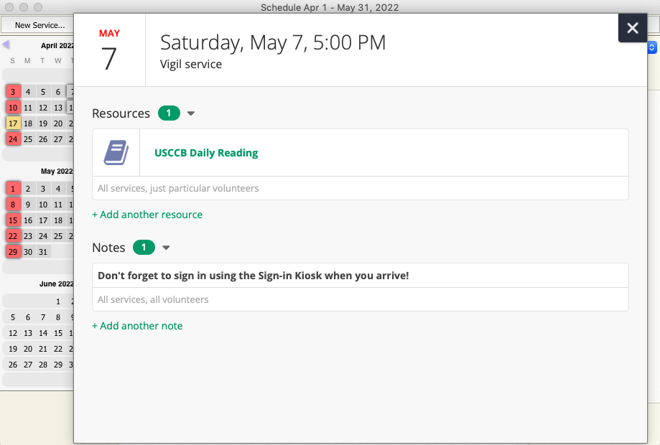This screenshot has width=660, height=445.
Task: Select May 29 in the calendar
Action: click(x=13, y=251)
